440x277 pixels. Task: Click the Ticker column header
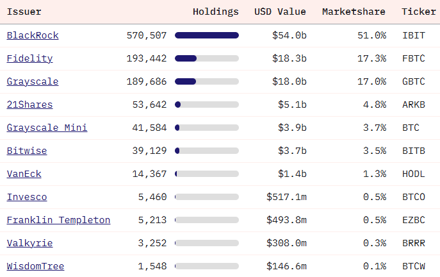click(x=419, y=12)
